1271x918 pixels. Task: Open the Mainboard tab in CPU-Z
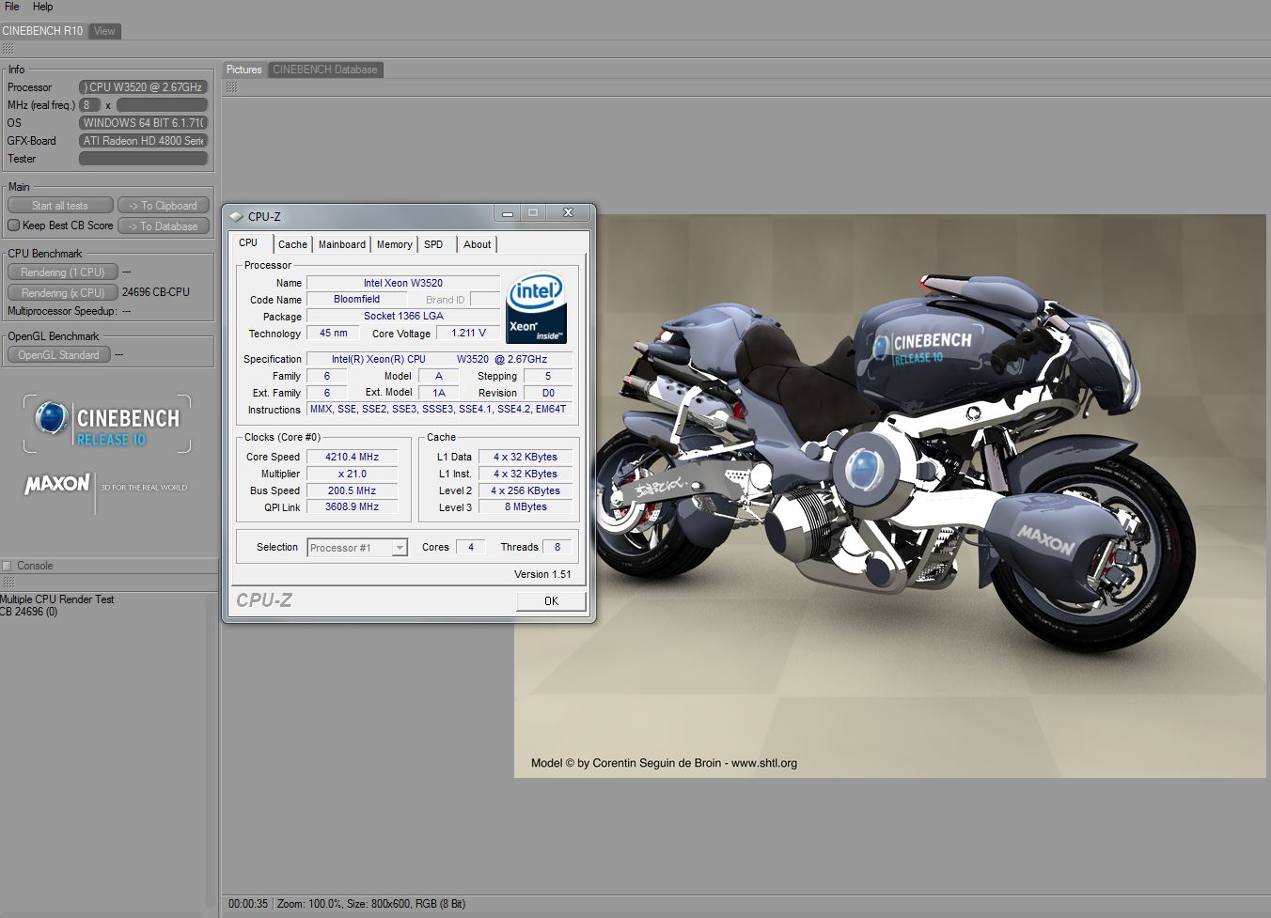pyautogui.click(x=342, y=244)
